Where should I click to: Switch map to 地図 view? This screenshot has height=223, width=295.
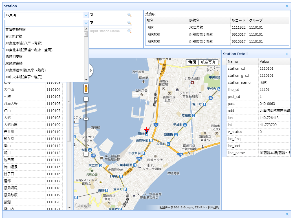coord(192,62)
